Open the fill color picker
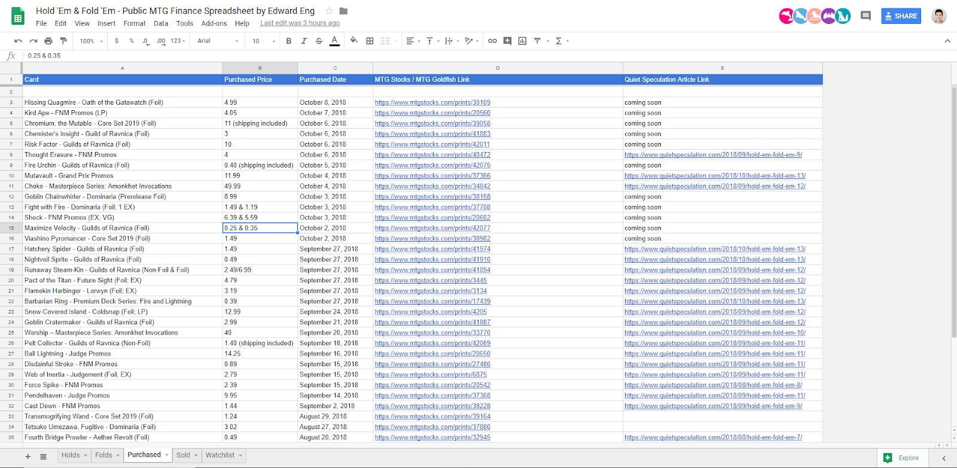Screen dimensions: 957x468 pyautogui.click(x=353, y=41)
